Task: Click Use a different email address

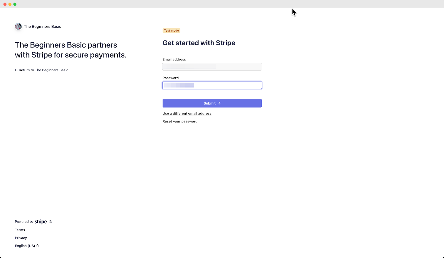Action: pyautogui.click(x=187, y=113)
